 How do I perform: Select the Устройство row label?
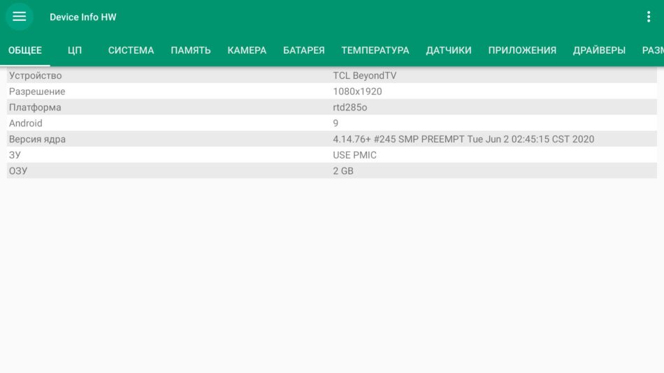click(x=35, y=75)
